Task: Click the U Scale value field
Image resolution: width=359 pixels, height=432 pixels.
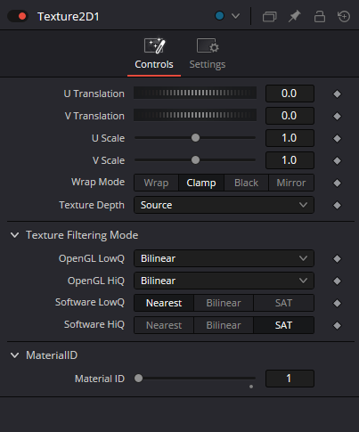Action: (290, 138)
